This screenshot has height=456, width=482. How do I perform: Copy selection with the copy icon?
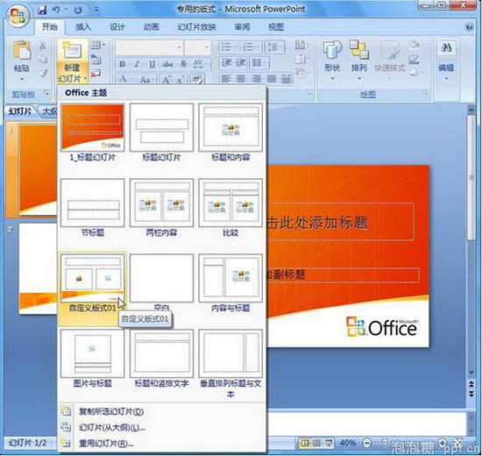coord(42,59)
